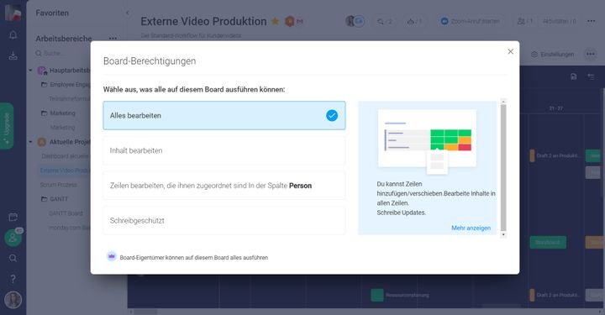
Task: Open the Employee Engagement folder
Action: [x=66, y=85]
